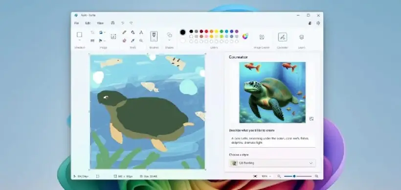Pick the orange swatch
Screen dimensions: 401x190
click(x=211, y=31)
